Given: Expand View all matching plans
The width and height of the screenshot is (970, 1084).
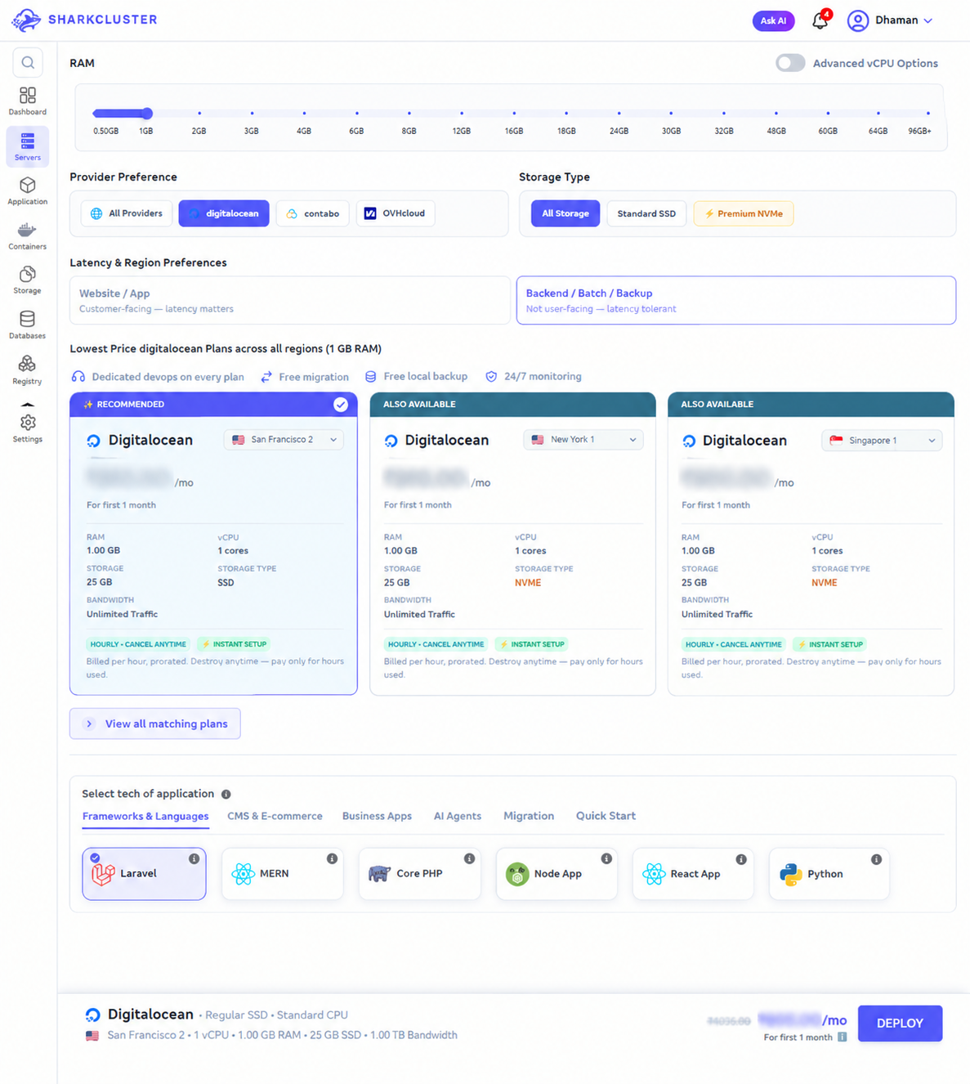Looking at the screenshot, I should pyautogui.click(x=155, y=723).
